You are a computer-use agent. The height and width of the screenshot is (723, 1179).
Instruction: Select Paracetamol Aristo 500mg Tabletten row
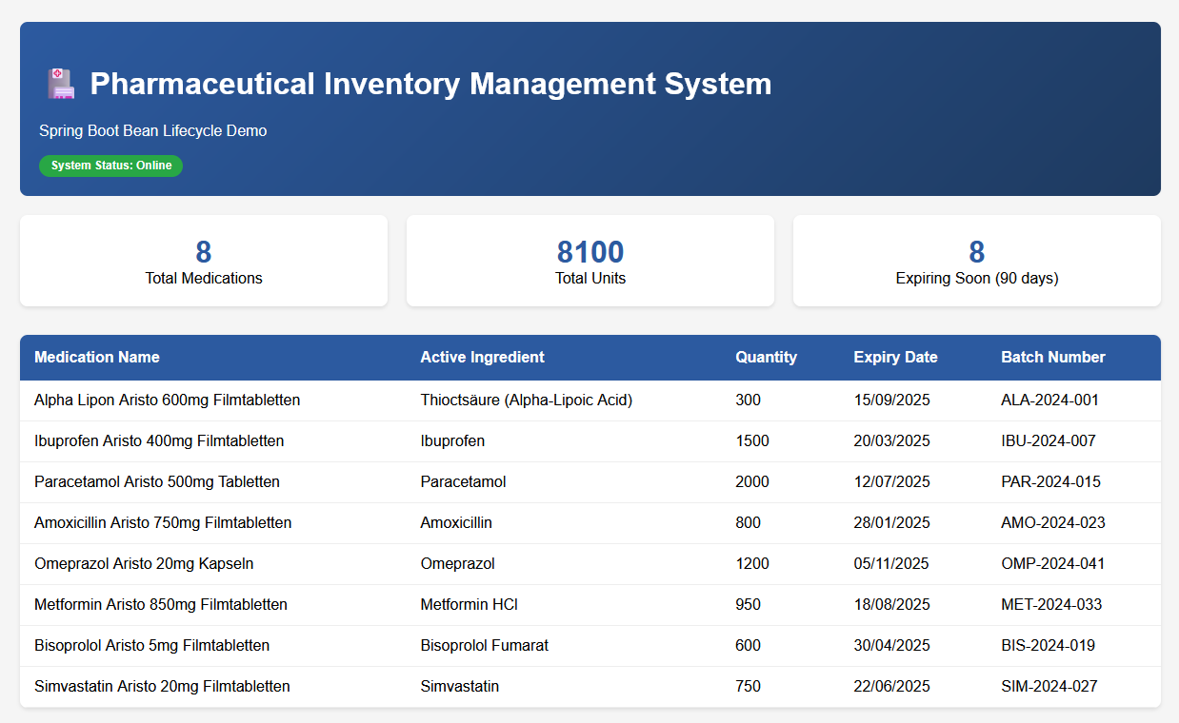(x=157, y=482)
